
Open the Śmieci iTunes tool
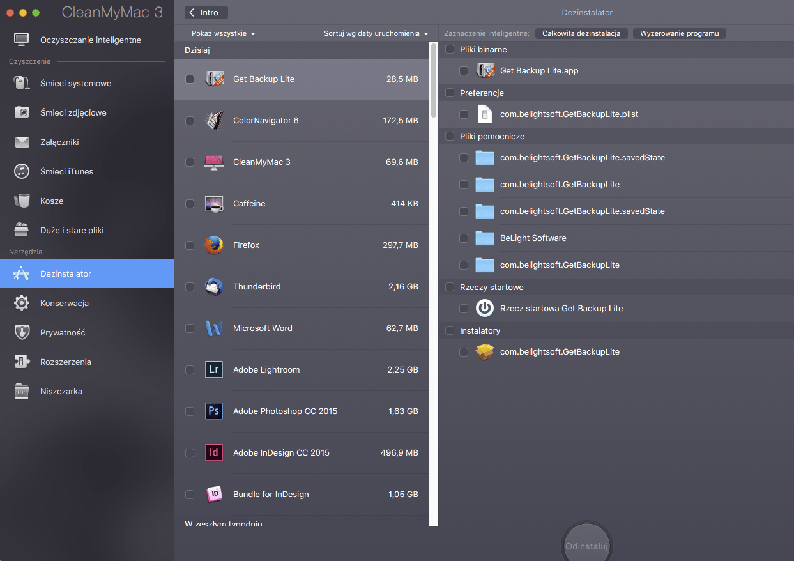pyautogui.click(x=68, y=171)
